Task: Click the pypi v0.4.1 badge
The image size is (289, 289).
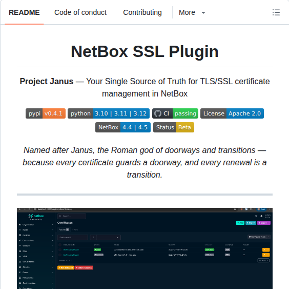Action: pyautogui.click(x=46, y=113)
